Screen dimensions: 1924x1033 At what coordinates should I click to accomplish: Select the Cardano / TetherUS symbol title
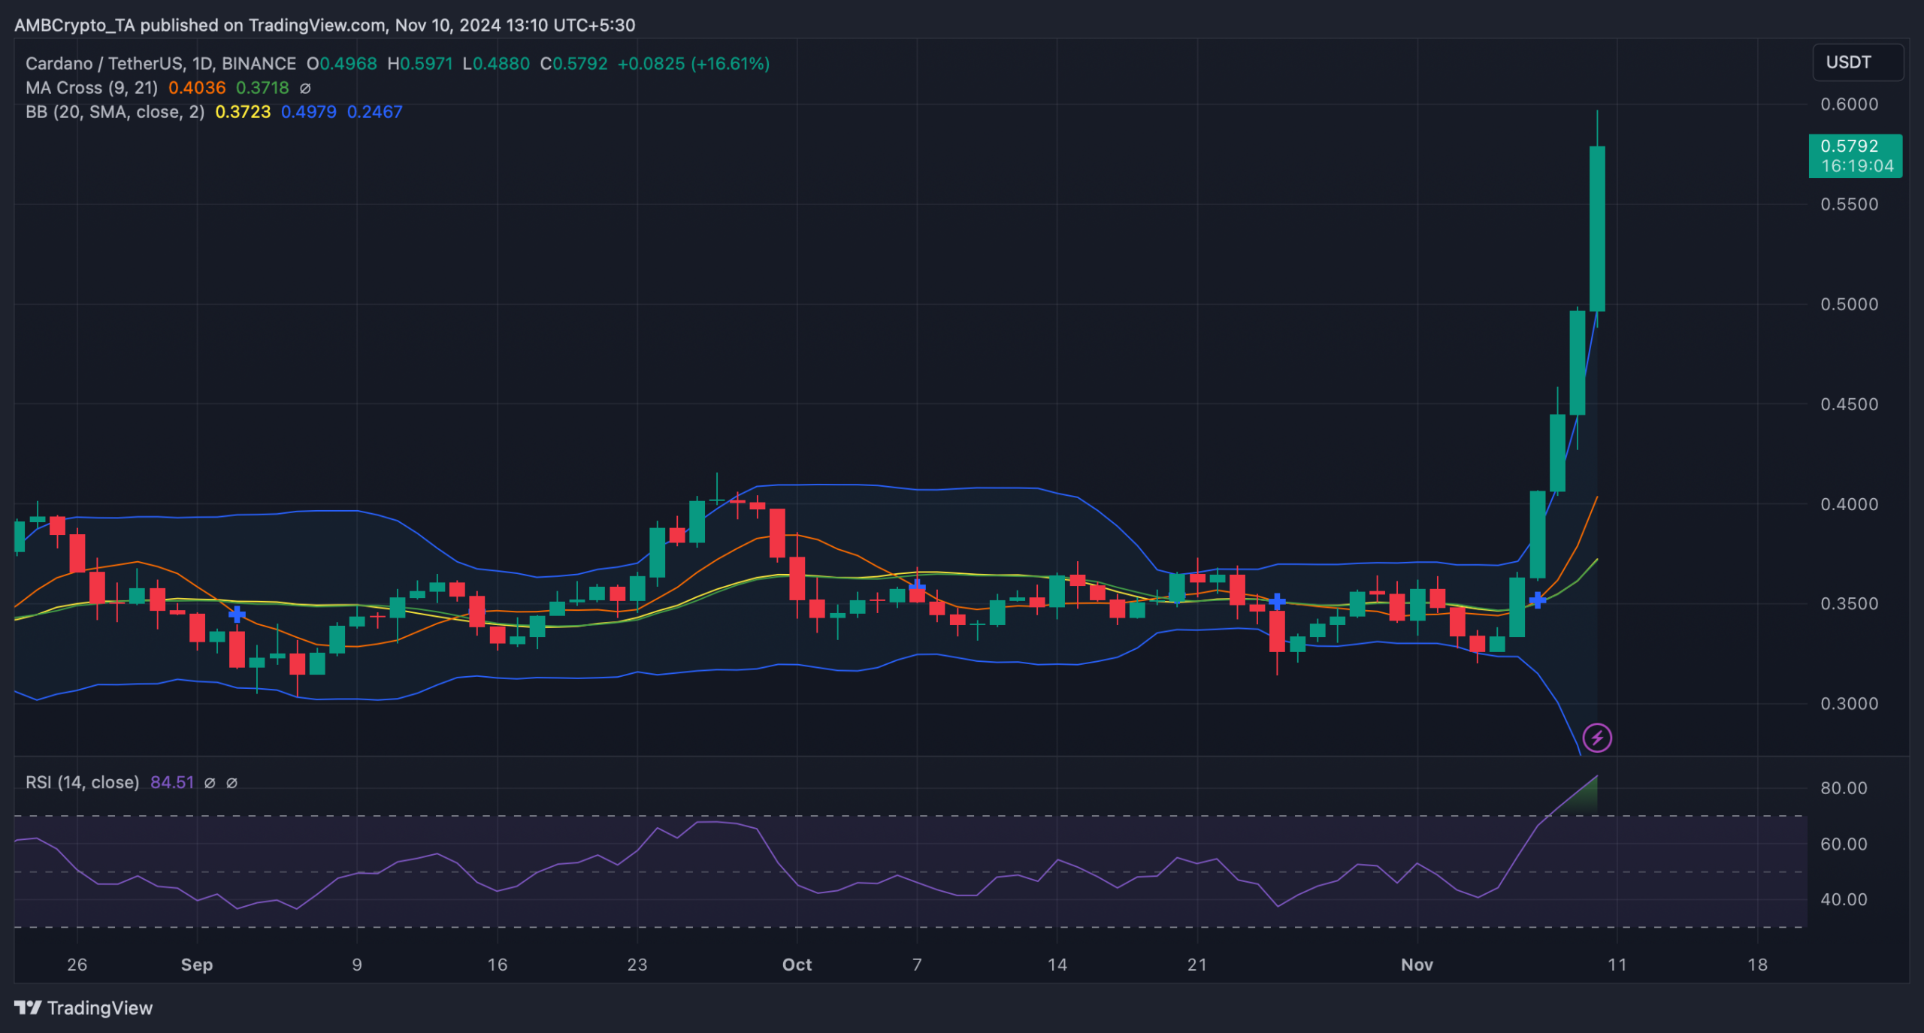point(102,64)
